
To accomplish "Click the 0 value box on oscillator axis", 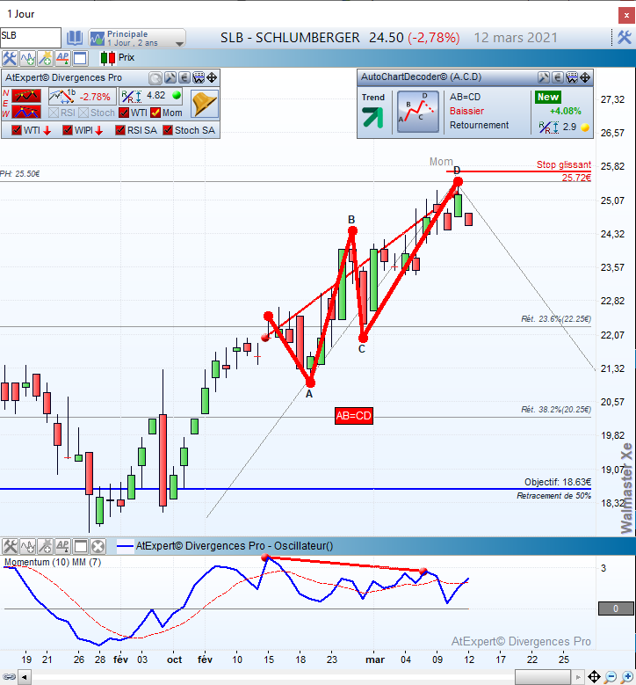I will [616, 608].
